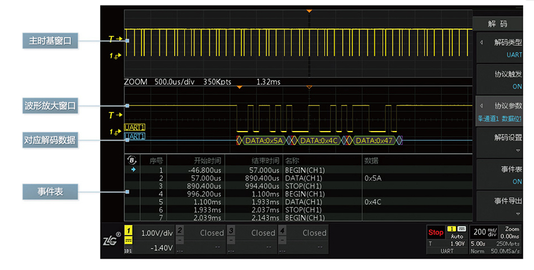Open channel 2 Closed box
The image size is (534, 270).
pyautogui.click(x=201, y=239)
